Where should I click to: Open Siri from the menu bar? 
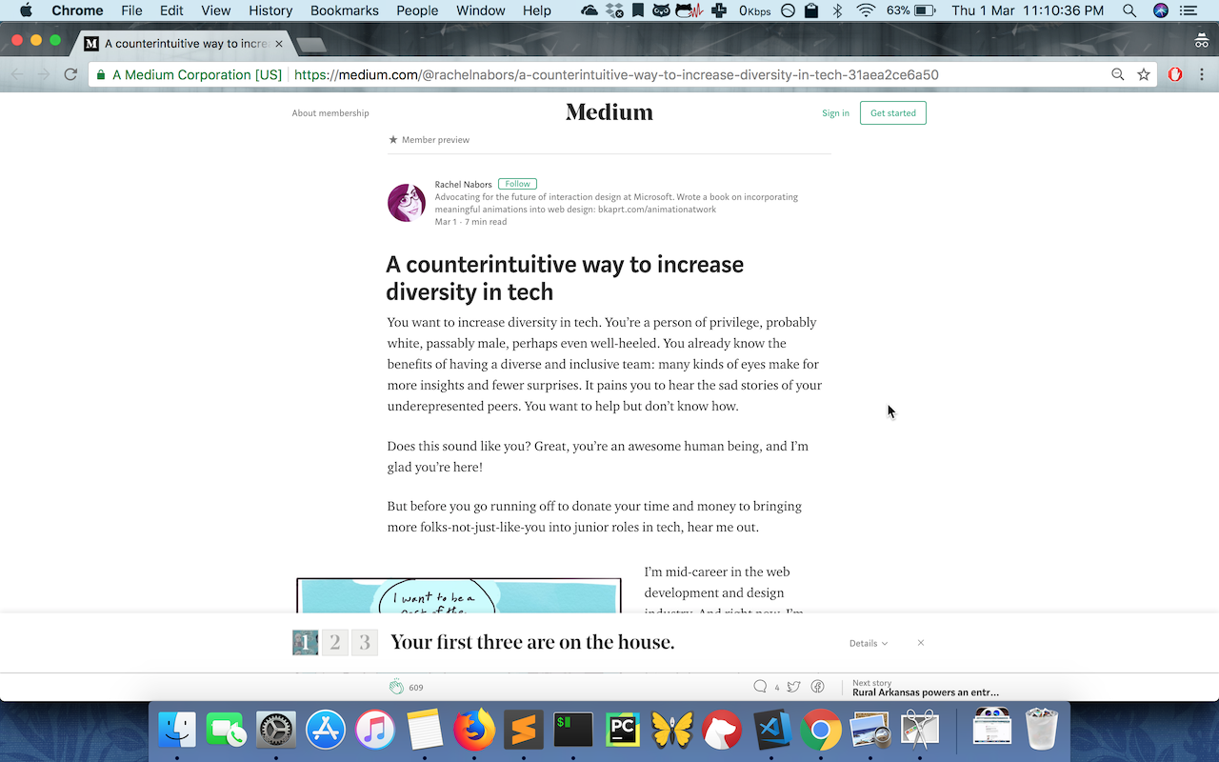[x=1160, y=10]
